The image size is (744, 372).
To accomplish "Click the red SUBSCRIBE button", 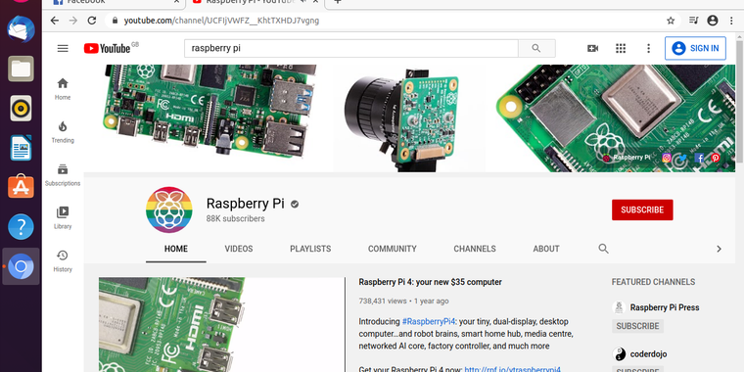I will coord(642,209).
